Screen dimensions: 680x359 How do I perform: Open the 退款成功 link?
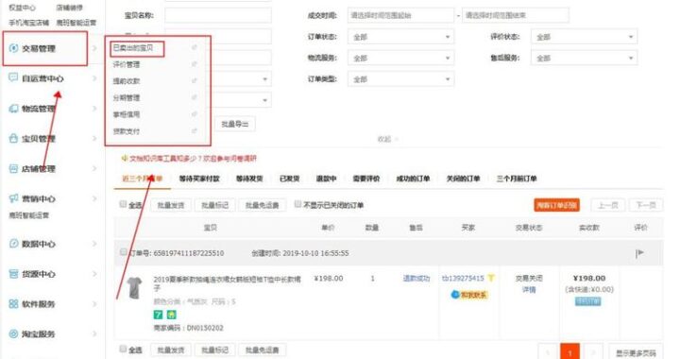(x=416, y=279)
